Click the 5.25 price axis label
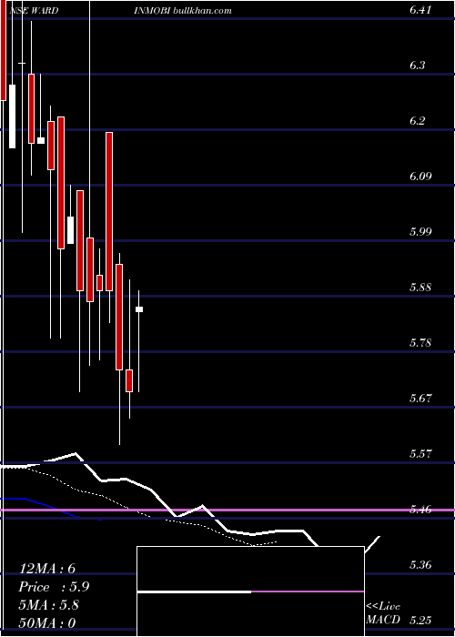 pos(420,621)
